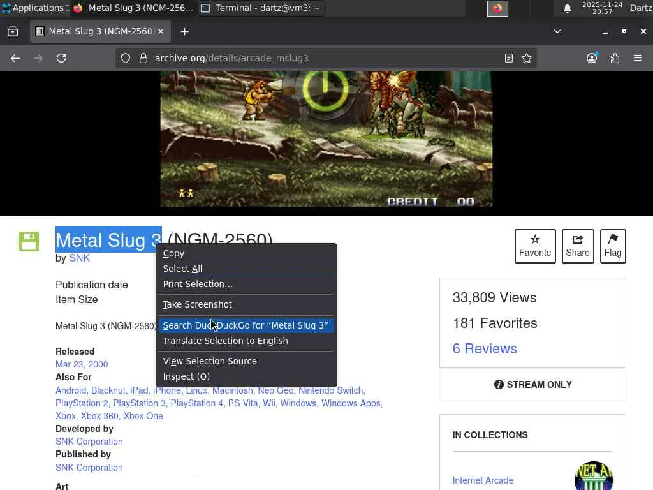Open a new tab with plus button
Screen dimensions: 653x490
184,32
